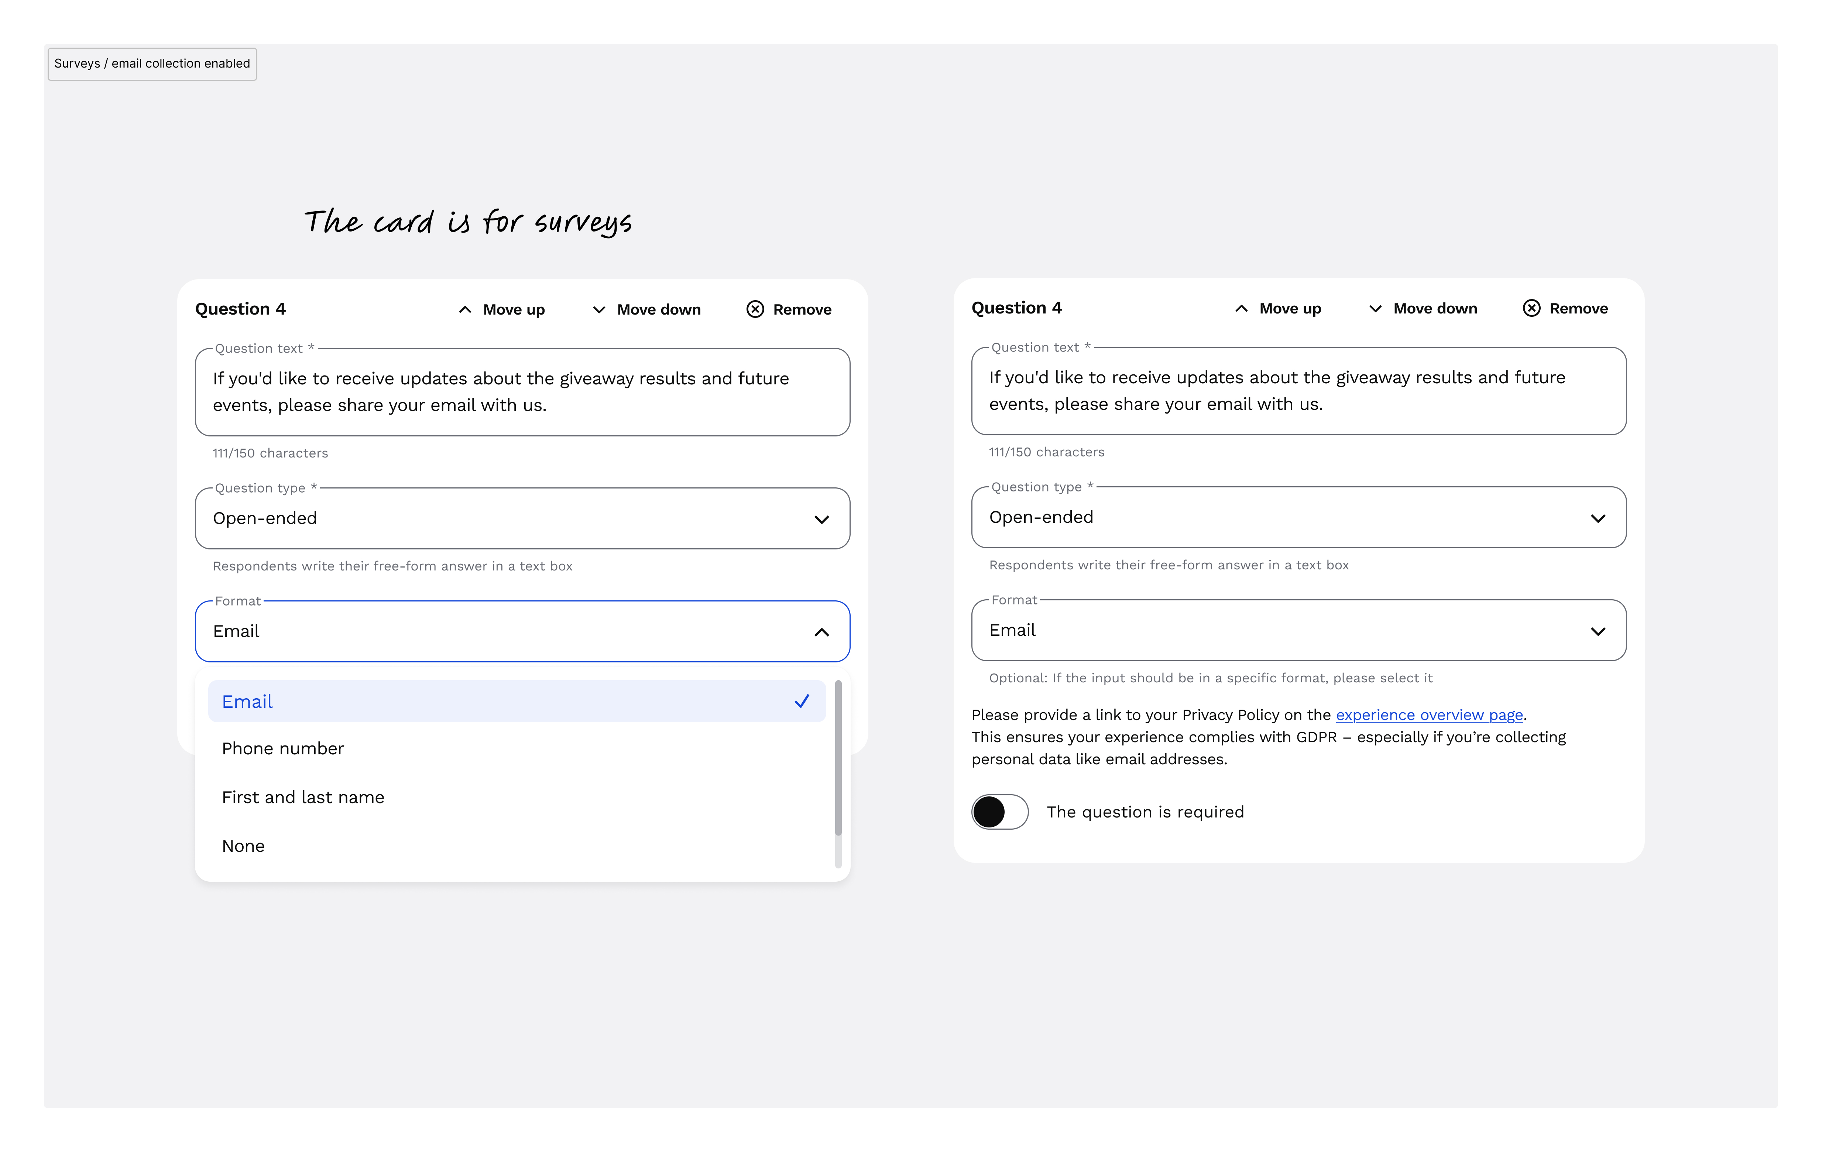Choose 'None' as the format

point(243,846)
